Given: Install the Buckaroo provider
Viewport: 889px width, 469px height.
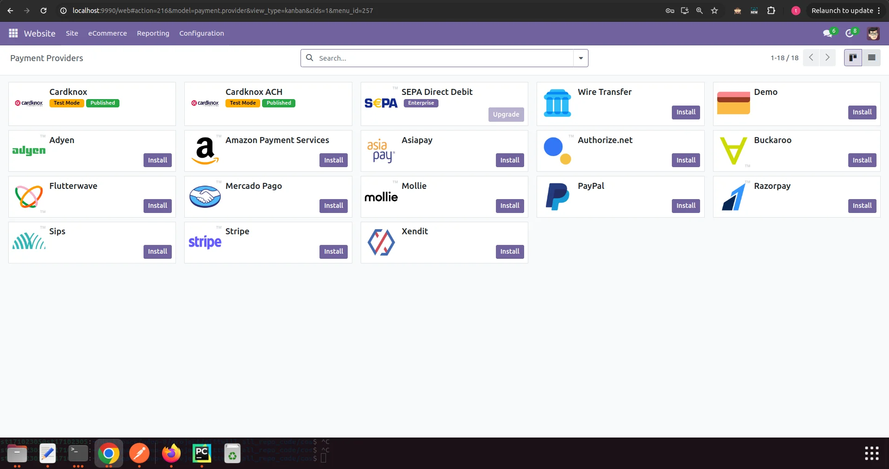Looking at the screenshot, I should tap(862, 160).
